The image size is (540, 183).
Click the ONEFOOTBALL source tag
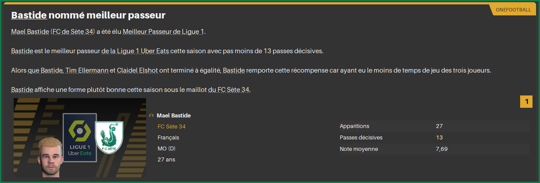(513, 10)
